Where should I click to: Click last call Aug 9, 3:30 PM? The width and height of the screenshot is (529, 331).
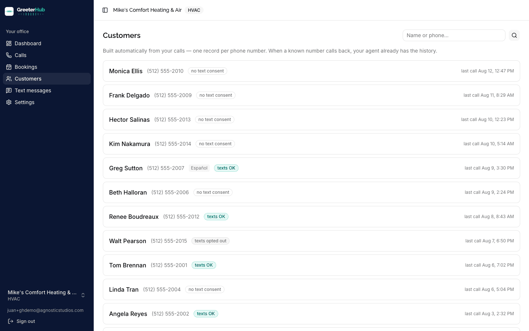click(489, 168)
